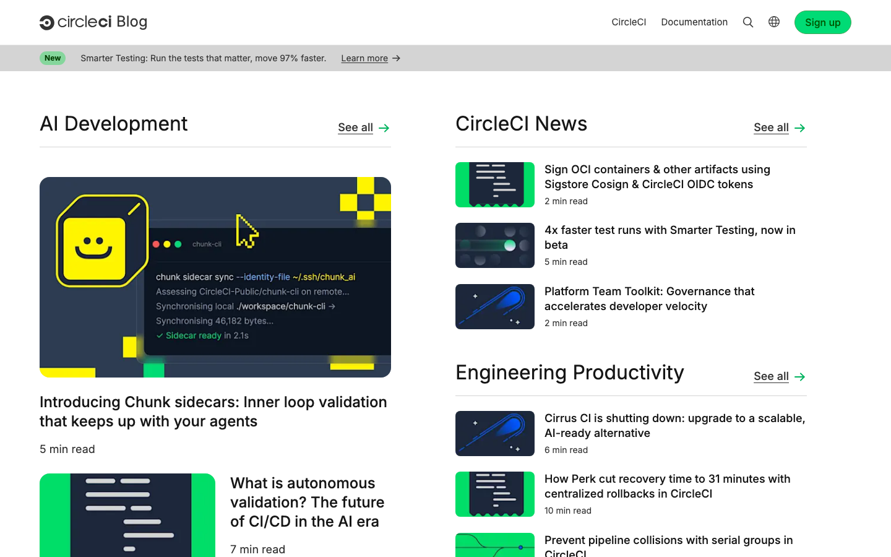See all AI Development posts
891x557 pixels.
tap(355, 127)
